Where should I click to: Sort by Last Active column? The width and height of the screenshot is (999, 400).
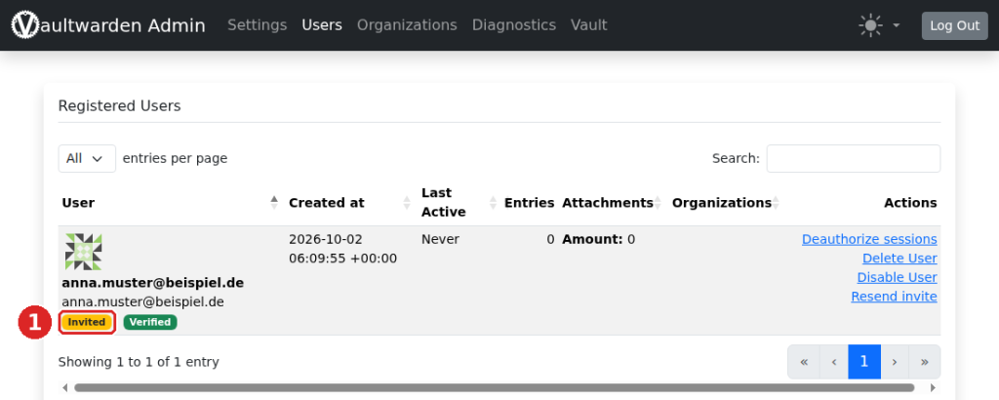pos(458,203)
